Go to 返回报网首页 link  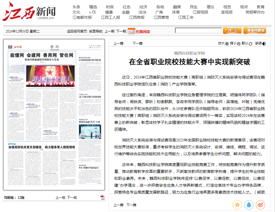coord(77,31)
